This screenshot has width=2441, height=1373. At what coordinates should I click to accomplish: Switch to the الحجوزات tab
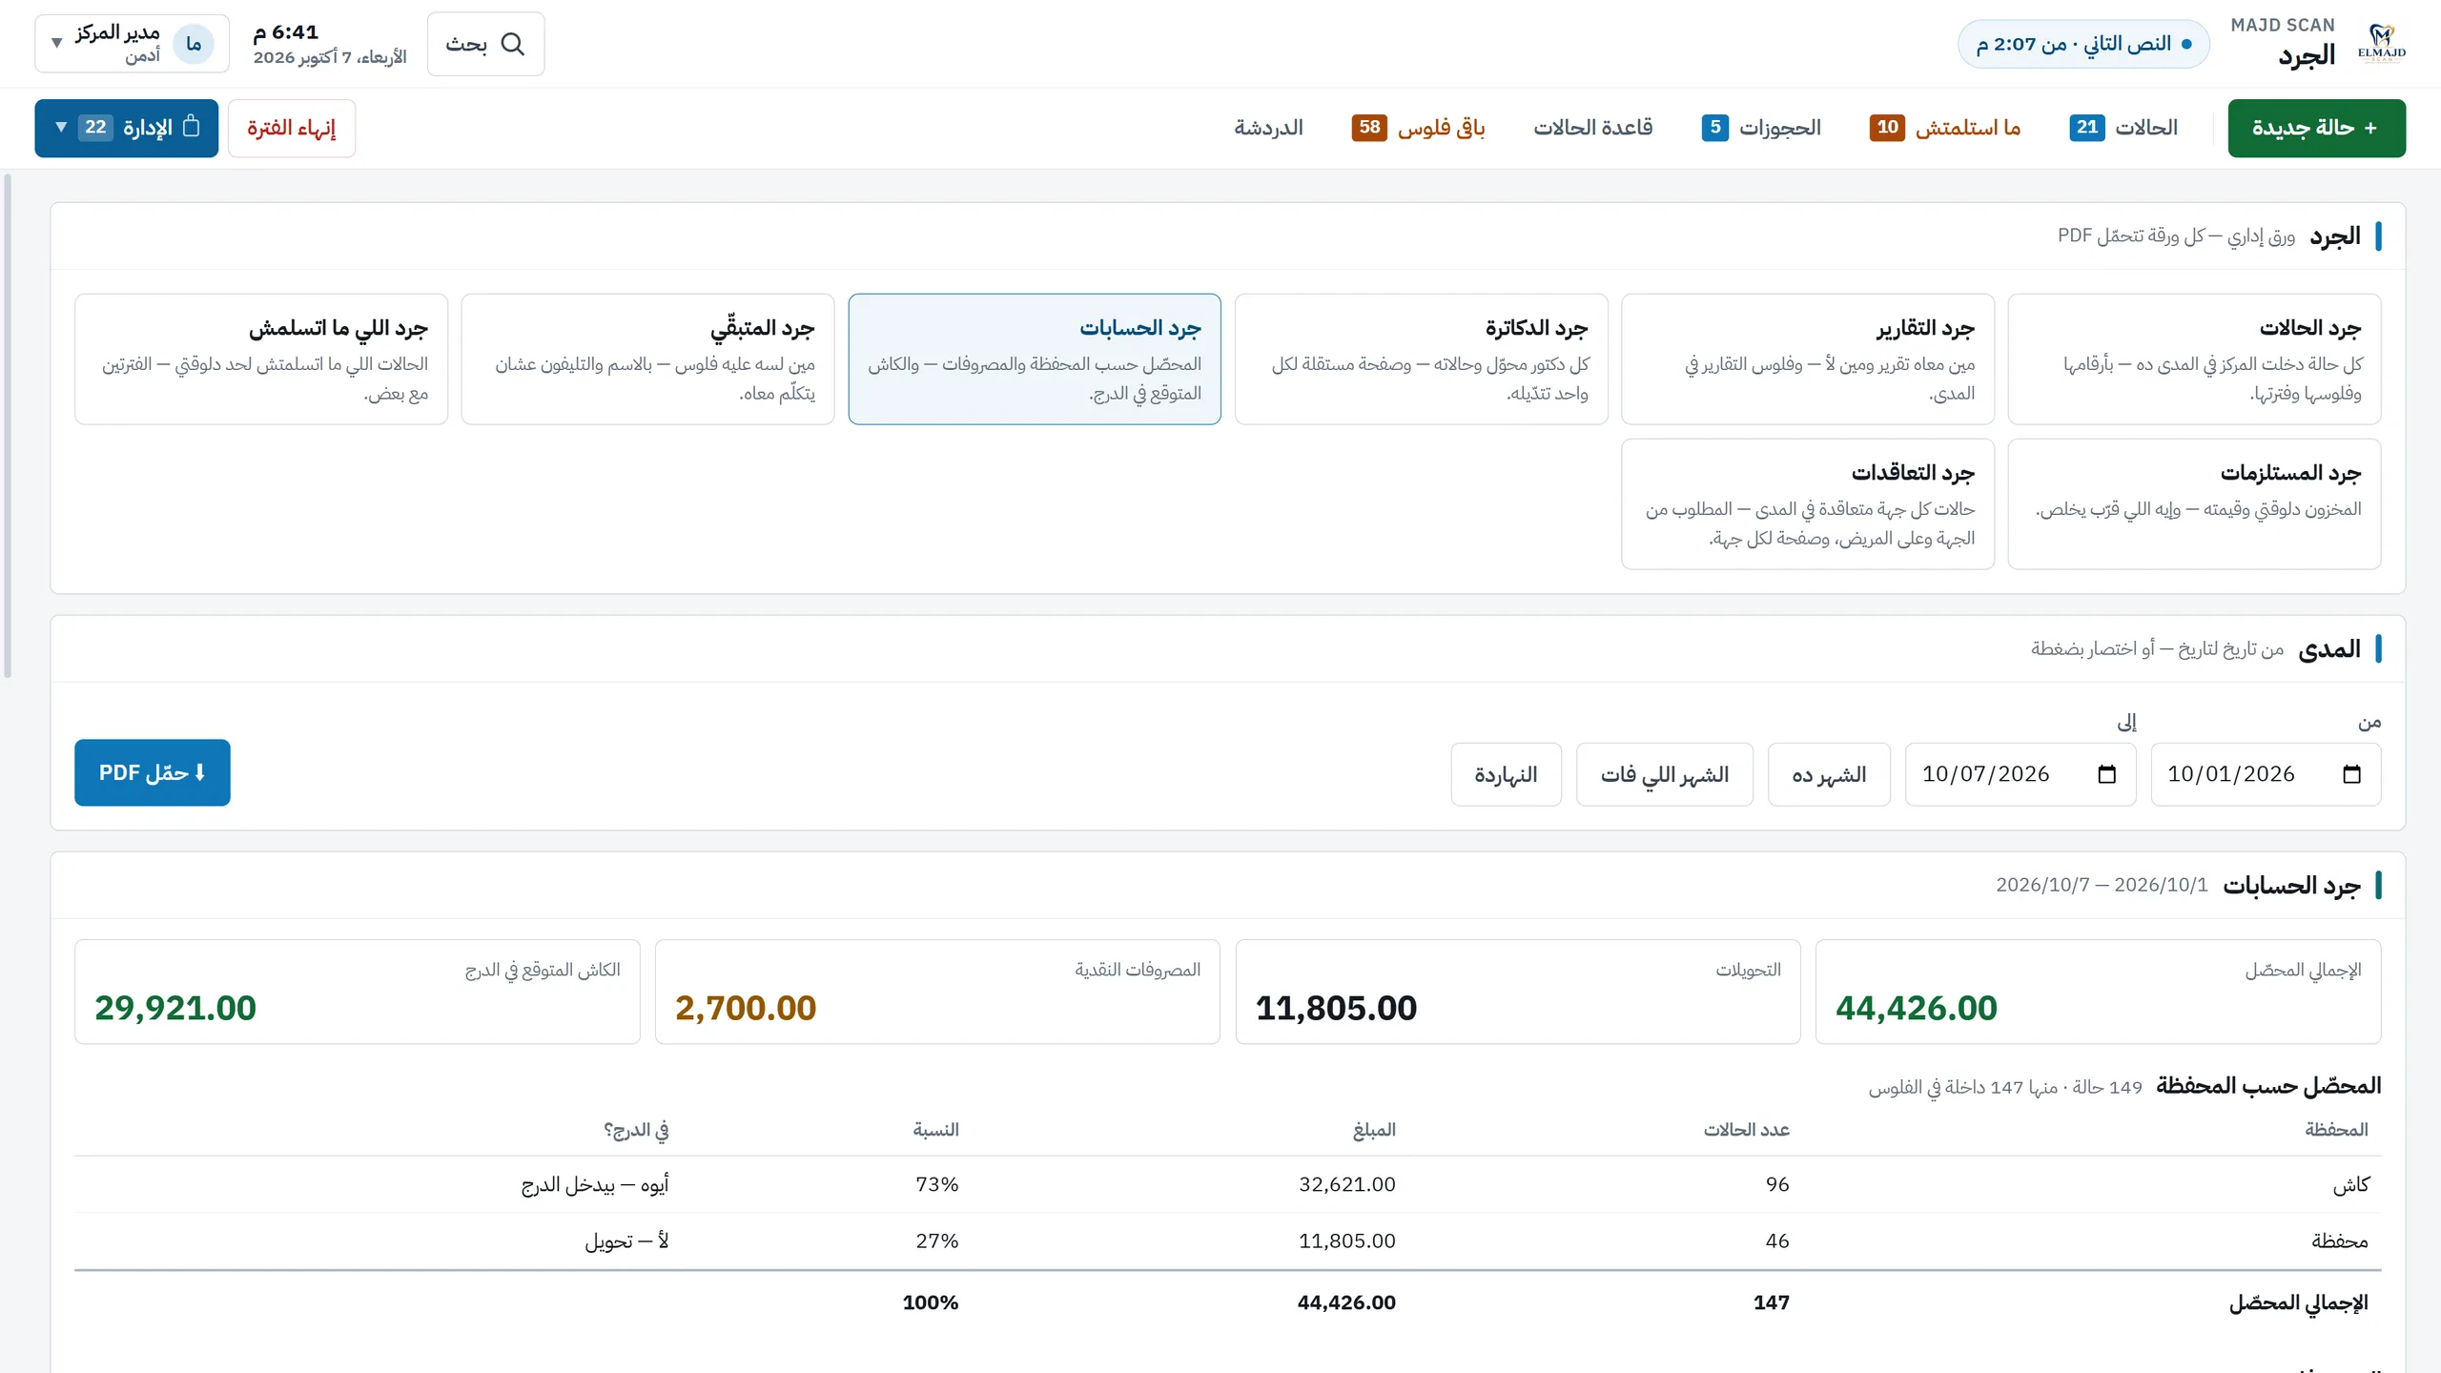click(1761, 128)
